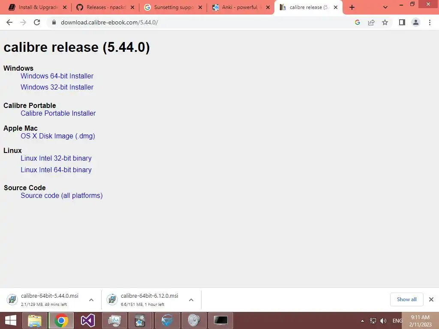Download Linux Intel 32-bit binary
Viewport: 439px width, 329px height.
[56, 159]
